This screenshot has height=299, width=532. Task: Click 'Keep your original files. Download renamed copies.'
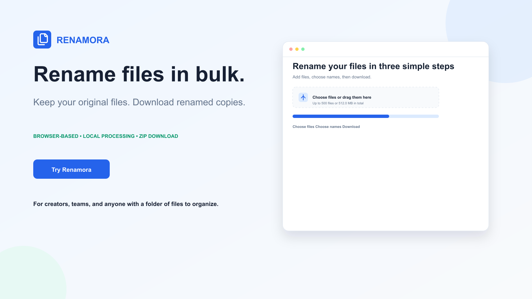(139, 102)
